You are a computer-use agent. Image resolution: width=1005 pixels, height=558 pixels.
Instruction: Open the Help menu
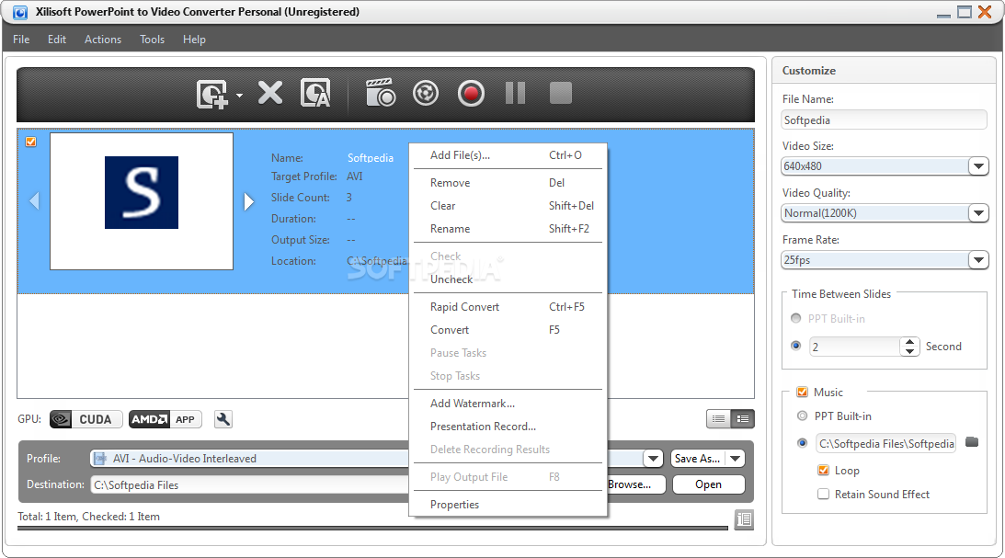point(194,40)
